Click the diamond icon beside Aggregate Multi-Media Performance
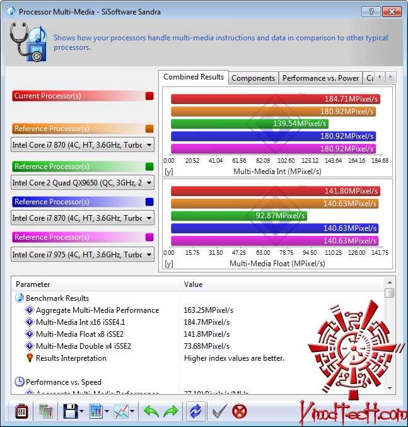 point(30,310)
